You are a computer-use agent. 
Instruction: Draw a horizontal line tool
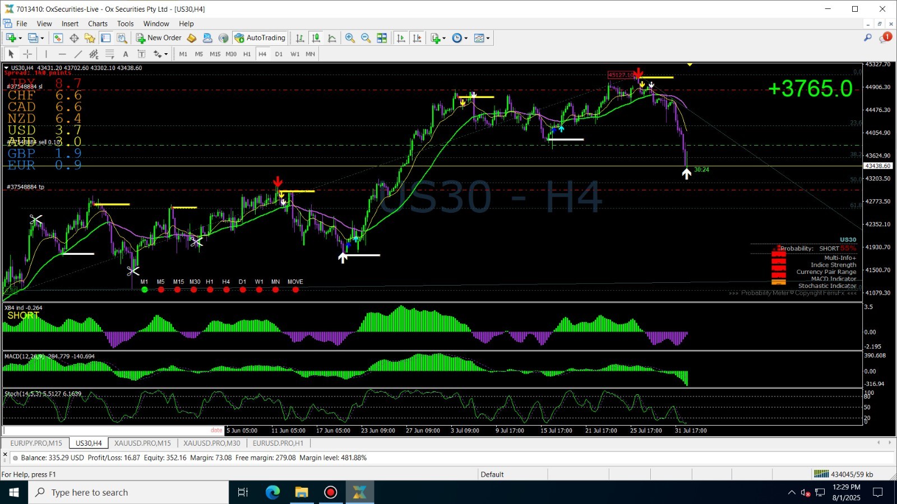click(x=62, y=54)
